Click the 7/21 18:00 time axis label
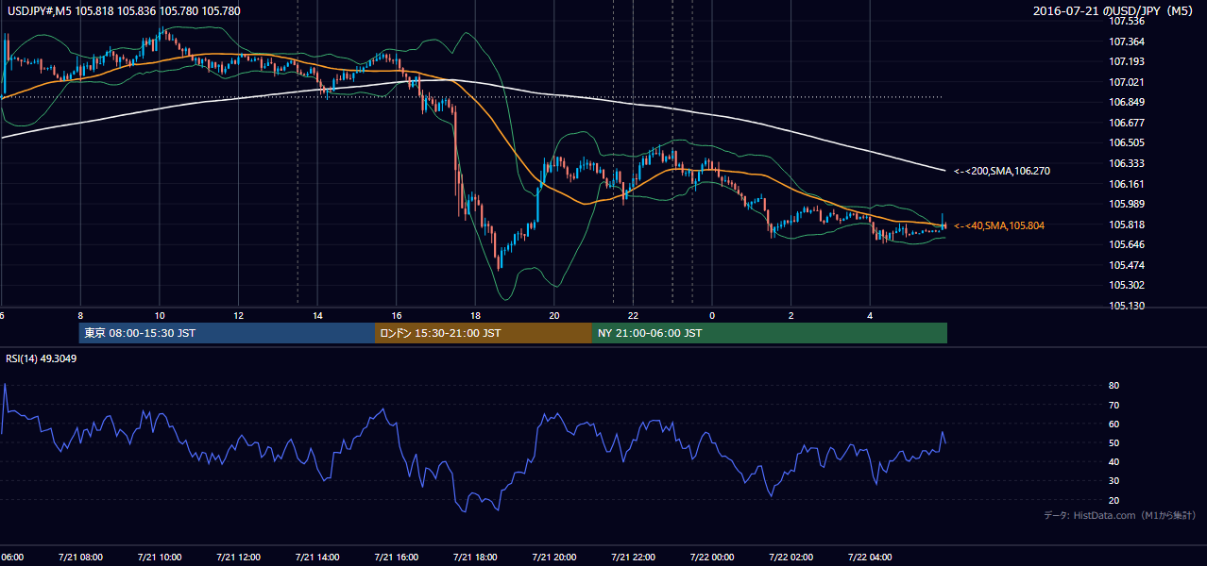 click(475, 558)
